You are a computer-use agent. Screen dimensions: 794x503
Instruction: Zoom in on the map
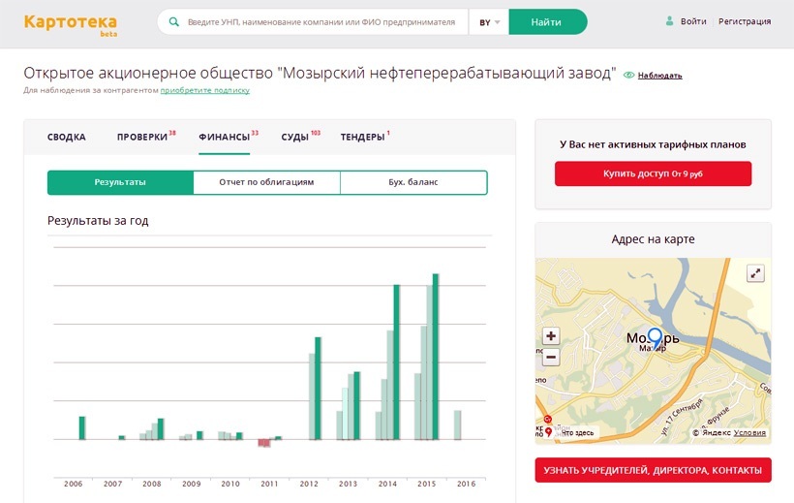pos(551,336)
